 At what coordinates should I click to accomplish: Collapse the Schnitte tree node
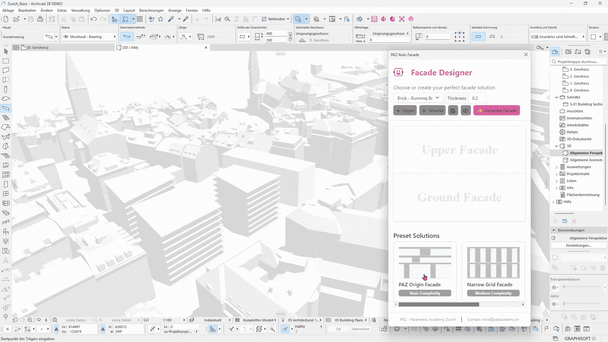pyautogui.click(x=557, y=97)
